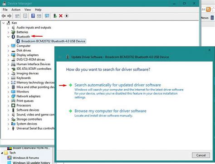This screenshot has width=215, height=164.
Task: Close the Update Driver Software dialog
Action: click(210, 50)
